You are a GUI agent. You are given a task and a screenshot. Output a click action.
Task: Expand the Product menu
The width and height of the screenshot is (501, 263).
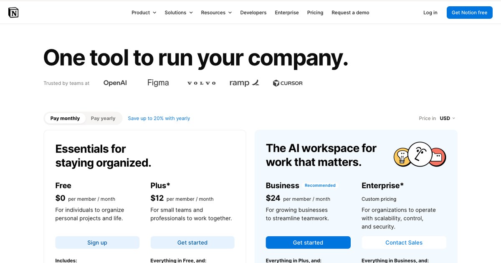(x=144, y=13)
